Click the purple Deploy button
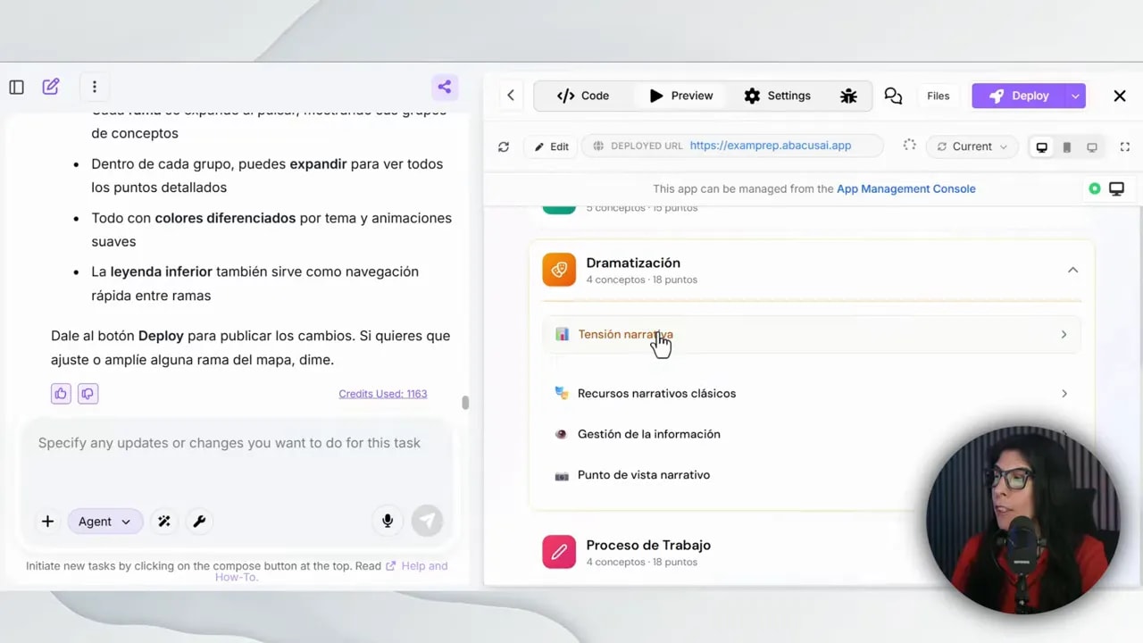The image size is (1143, 643). [x=1019, y=96]
